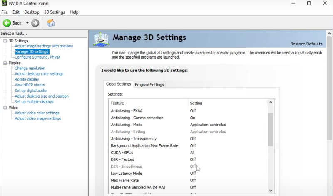Click the green Back arrow icon

pos(7,23)
